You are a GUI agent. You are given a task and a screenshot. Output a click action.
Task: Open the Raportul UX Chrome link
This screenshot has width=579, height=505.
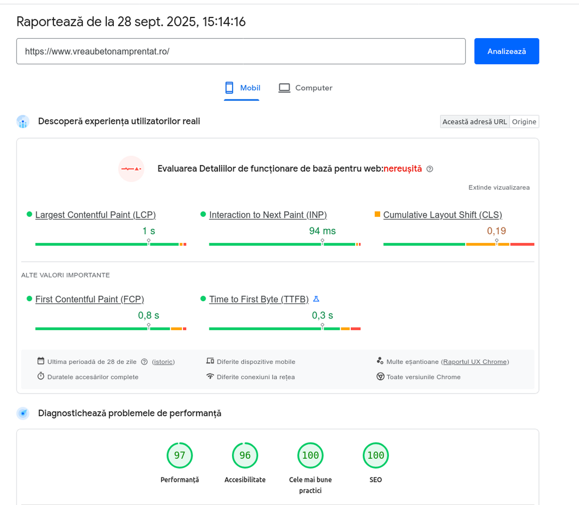click(475, 362)
